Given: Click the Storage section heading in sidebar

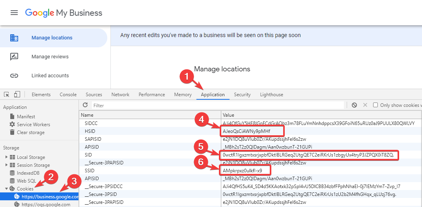Looking at the screenshot, I should coord(11,148).
